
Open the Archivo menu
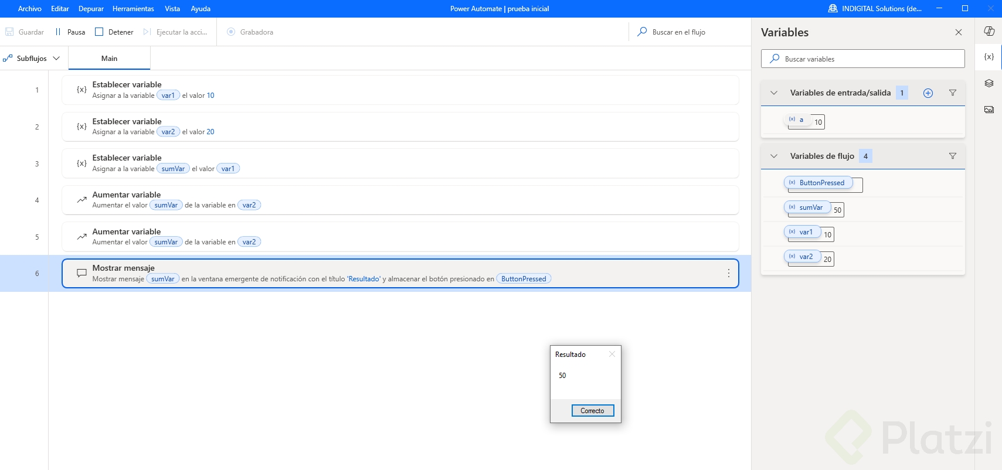pyautogui.click(x=30, y=9)
